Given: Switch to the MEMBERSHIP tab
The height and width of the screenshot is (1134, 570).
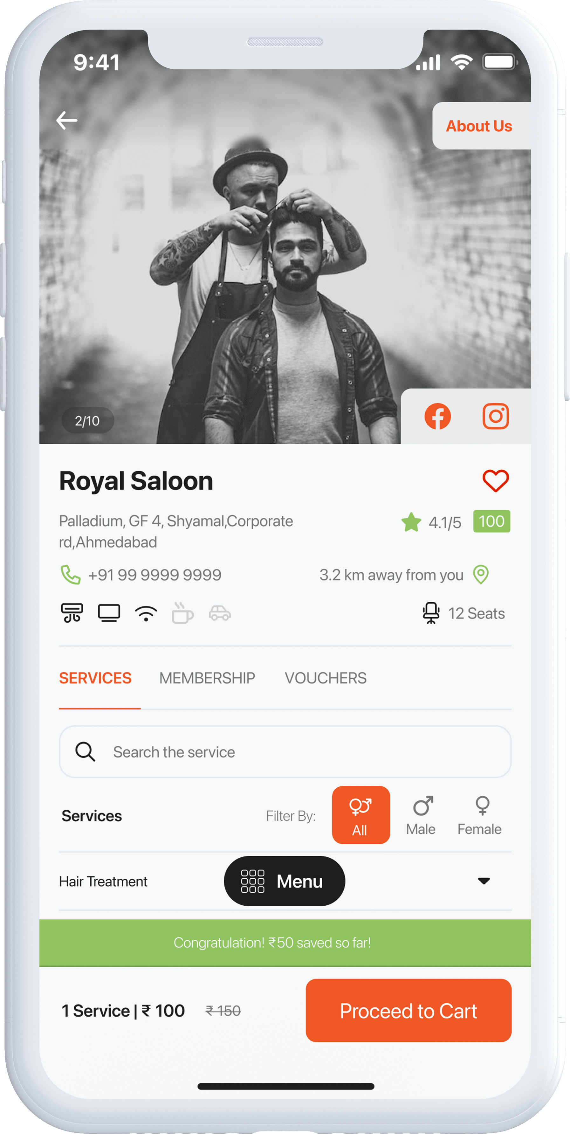Looking at the screenshot, I should (207, 678).
